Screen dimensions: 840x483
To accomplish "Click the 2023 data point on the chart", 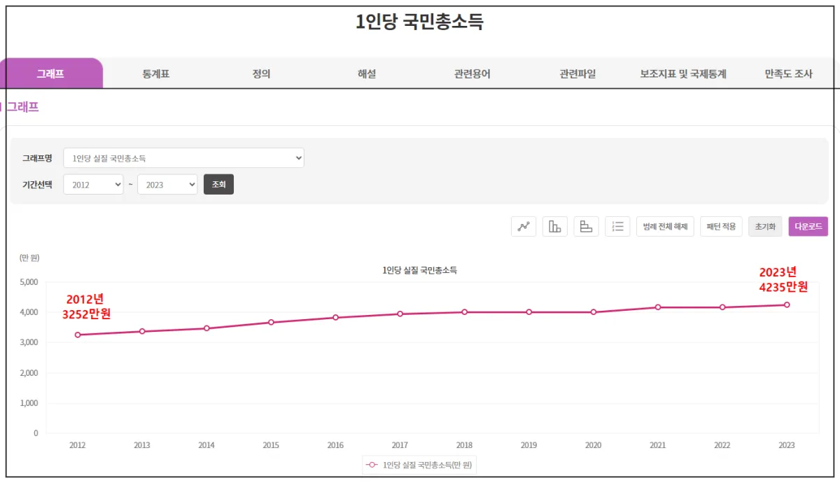I will coord(787,304).
